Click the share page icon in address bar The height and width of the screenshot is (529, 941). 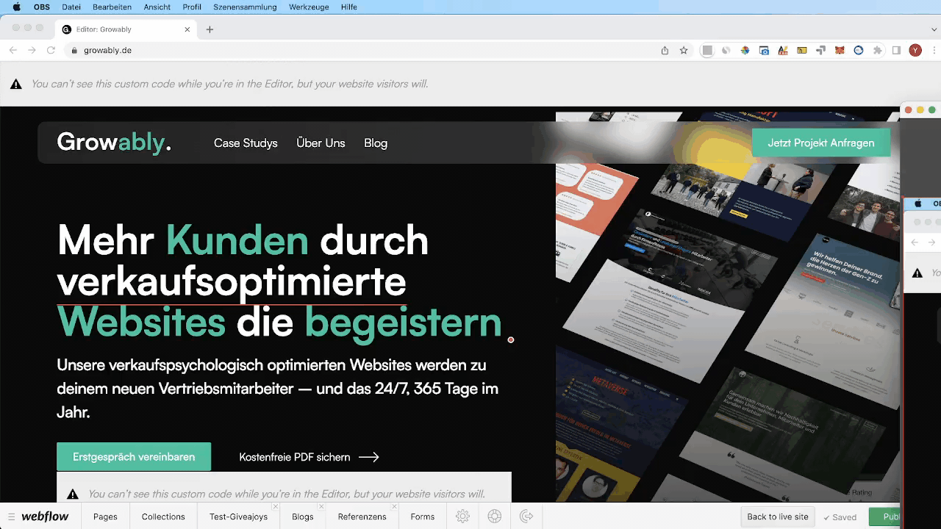[665, 50]
